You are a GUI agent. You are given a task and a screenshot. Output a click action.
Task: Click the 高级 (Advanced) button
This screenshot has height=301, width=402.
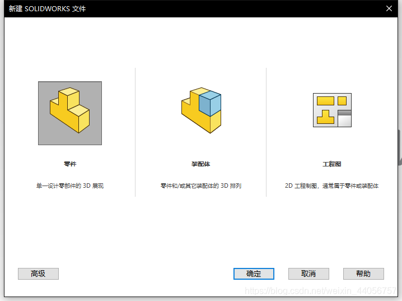click(x=38, y=274)
